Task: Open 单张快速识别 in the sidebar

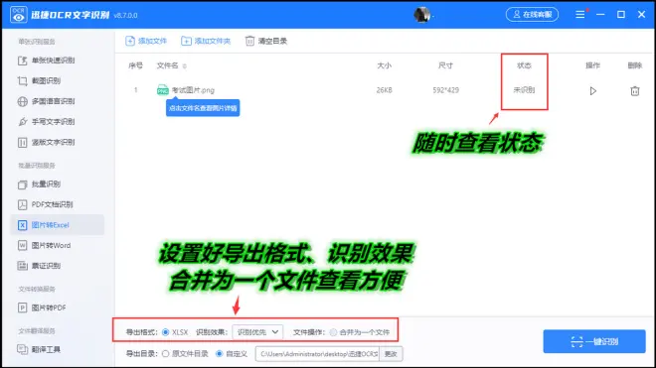Action: coord(46,61)
